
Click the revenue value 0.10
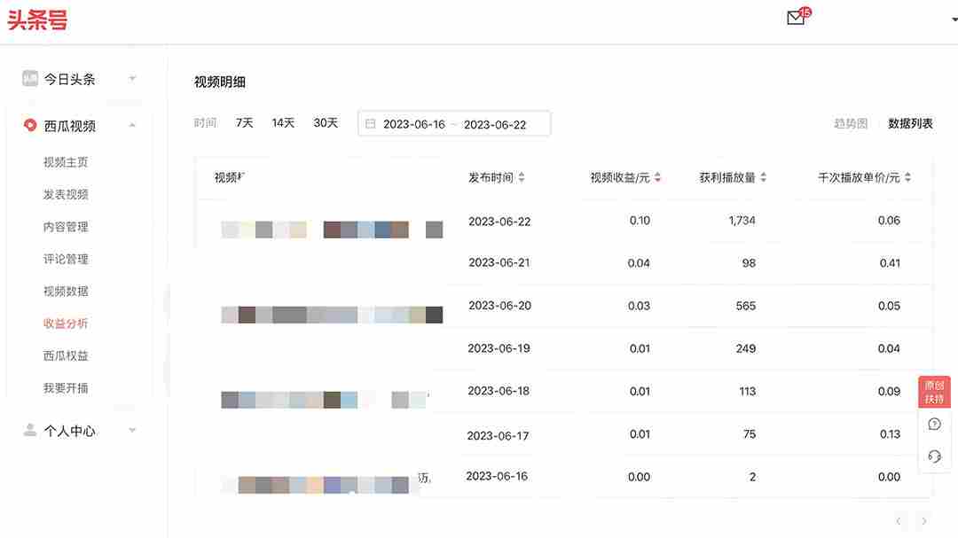coord(640,221)
